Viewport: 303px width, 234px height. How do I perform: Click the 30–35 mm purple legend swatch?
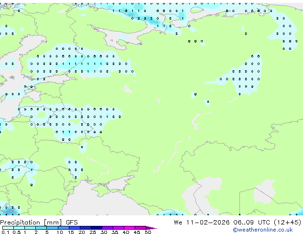coord(108,228)
